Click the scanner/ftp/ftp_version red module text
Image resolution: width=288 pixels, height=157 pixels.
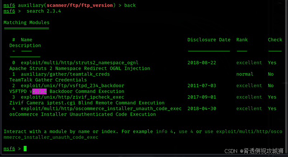[x=79, y=5]
